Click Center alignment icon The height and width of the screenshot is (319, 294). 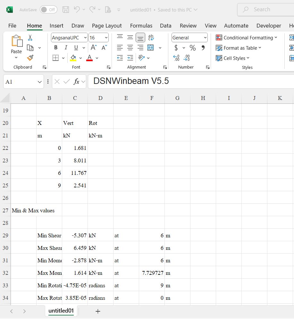coord(130,48)
